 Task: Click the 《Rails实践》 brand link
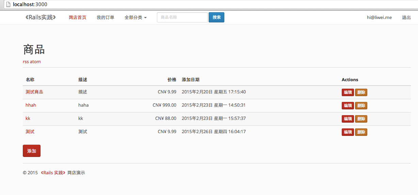click(x=41, y=17)
